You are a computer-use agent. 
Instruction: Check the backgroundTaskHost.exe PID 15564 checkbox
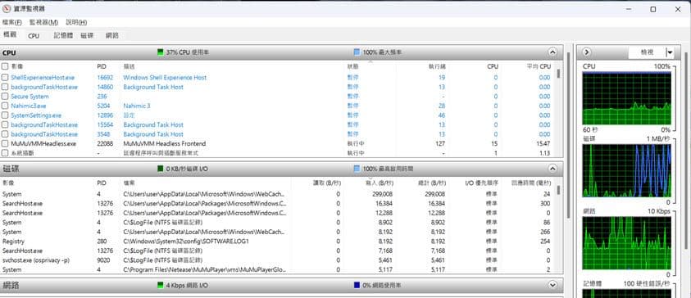coord(5,125)
